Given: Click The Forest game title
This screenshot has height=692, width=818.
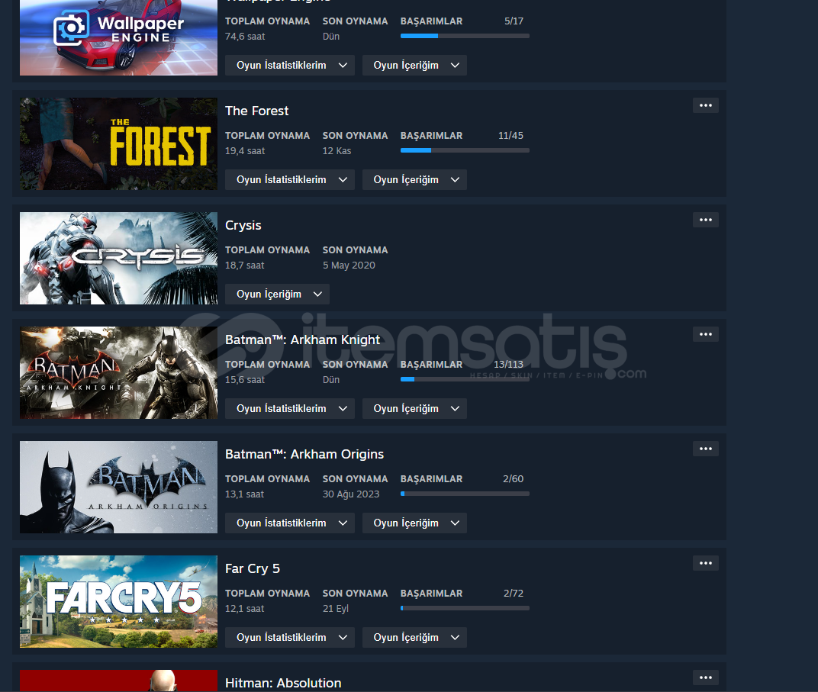Looking at the screenshot, I should (x=256, y=111).
